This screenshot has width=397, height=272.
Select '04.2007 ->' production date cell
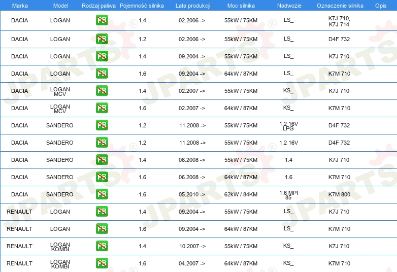[192, 263]
